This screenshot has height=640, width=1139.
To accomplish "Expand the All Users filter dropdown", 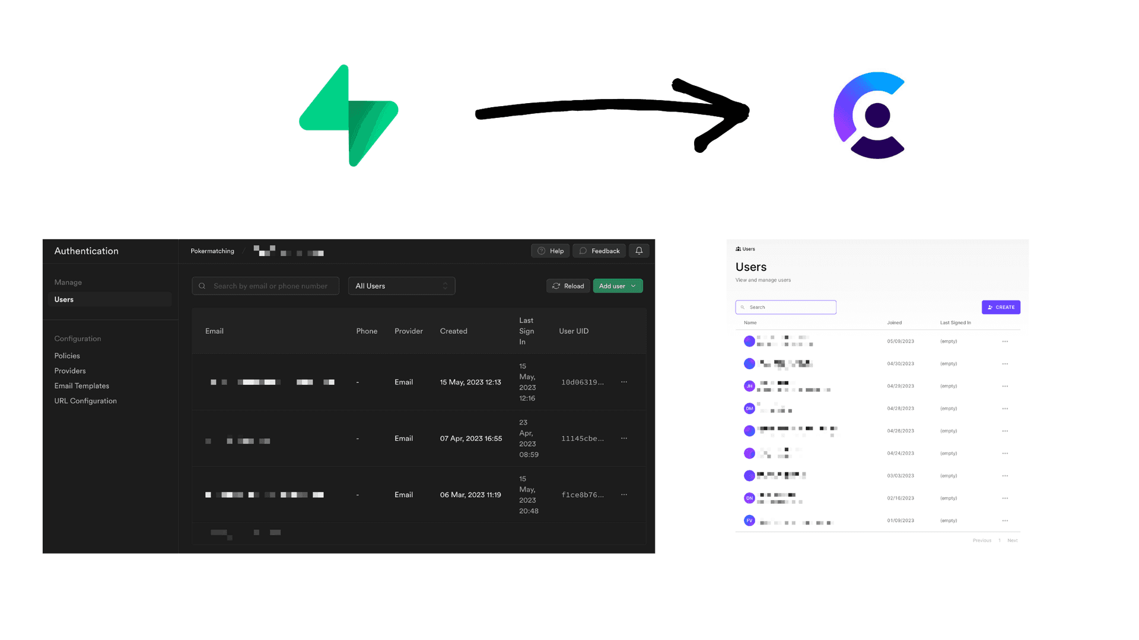I will coord(401,285).
